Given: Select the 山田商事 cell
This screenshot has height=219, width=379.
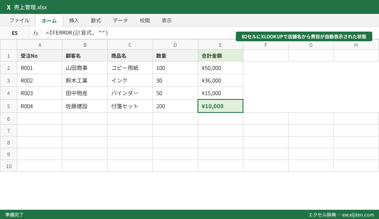Looking at the screenshot, I should tap(85, 68).
